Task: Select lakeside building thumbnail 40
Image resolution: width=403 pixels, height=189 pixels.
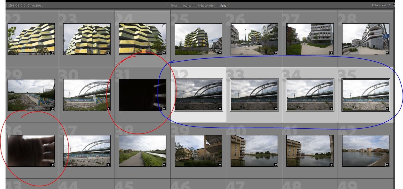Action: pos(254,151)
